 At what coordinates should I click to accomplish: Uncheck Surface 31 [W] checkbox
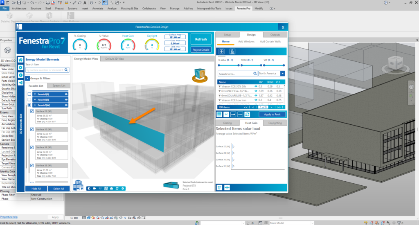(x=32, y=147)
